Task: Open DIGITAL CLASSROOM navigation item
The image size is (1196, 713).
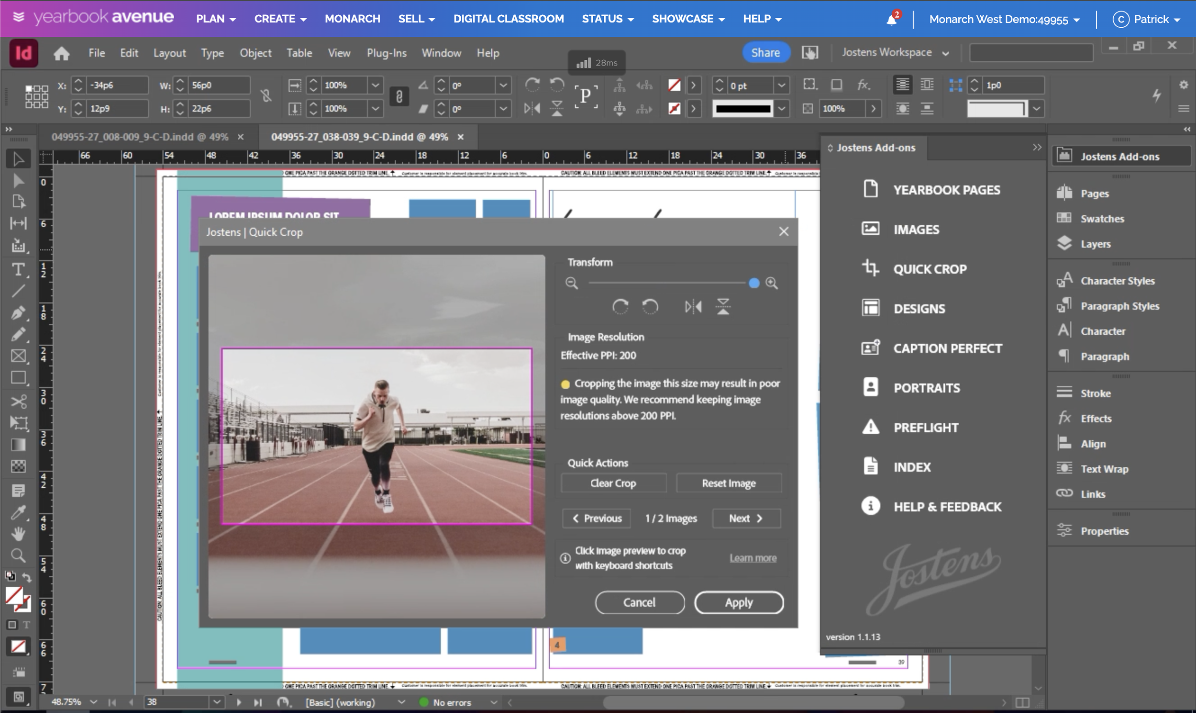Action: coord(509,19)
